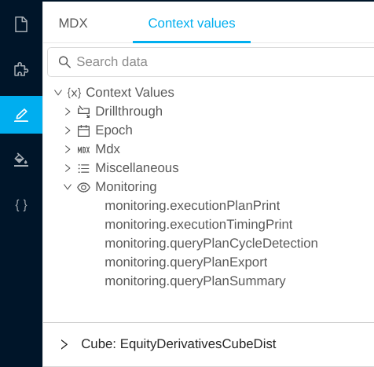Expand the Mdx node
Image resolution: width=374 pixels, height=367 pixels.
coord(68,149)
